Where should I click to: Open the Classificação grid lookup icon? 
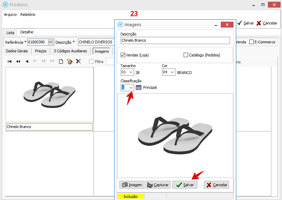[139, 87]
